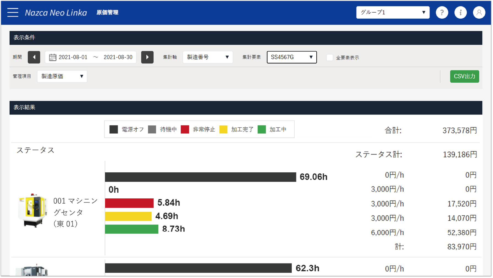Viewport: 493px width, 278px height.
Task: Click the 表示条件 section header
Action: (24, 38)
